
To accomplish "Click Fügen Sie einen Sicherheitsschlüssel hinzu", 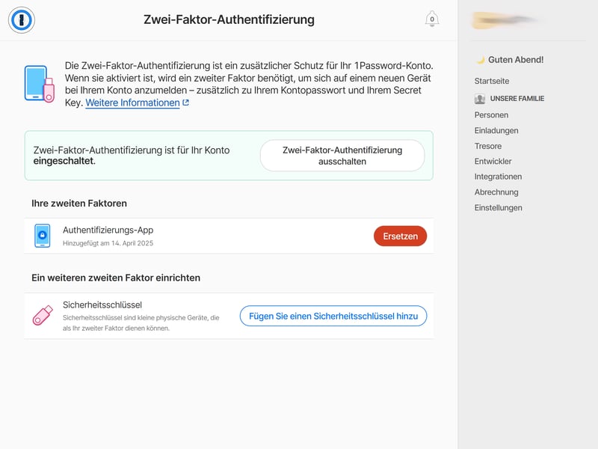I will click(333, 316).
